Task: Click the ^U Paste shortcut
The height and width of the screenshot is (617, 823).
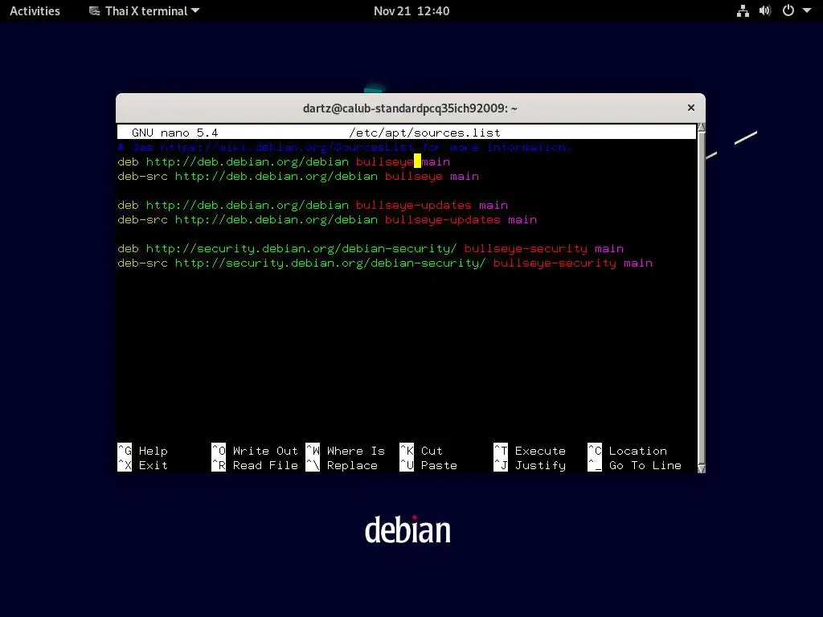Action: pyautogui.click(x=428, y=465)
